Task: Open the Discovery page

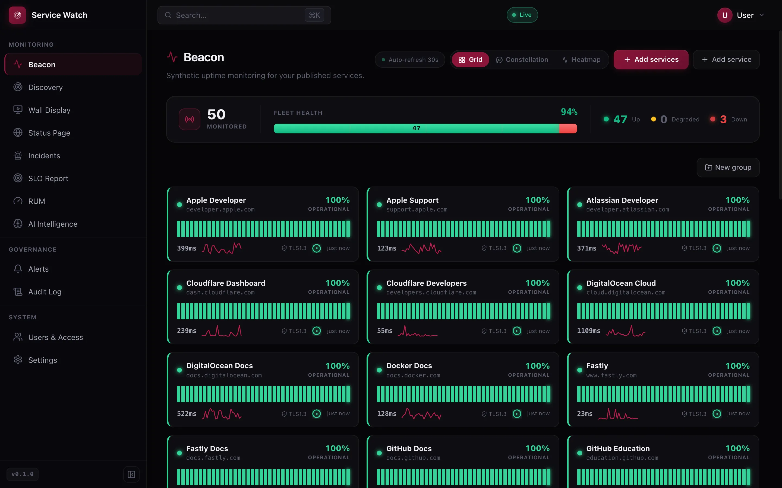Action: [73, 87]
